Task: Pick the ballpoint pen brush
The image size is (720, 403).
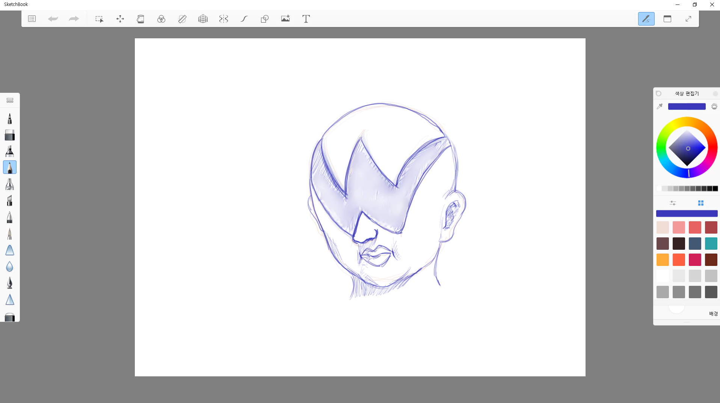Action: 10,217
